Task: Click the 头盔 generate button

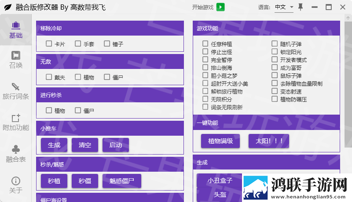Action: 220,195
